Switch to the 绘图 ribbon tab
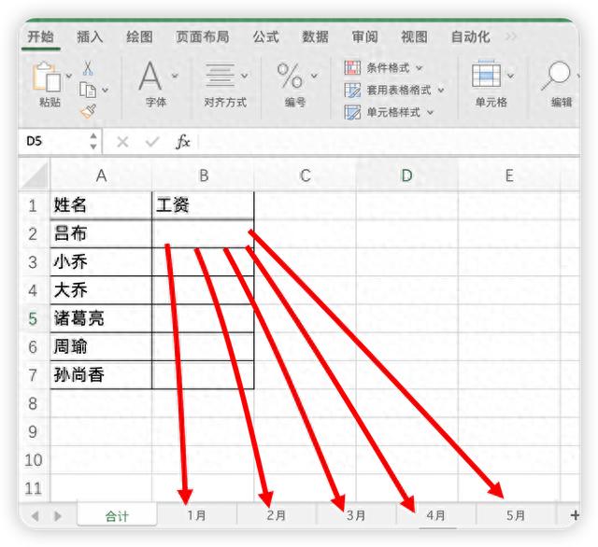 (x=139, y=37)
